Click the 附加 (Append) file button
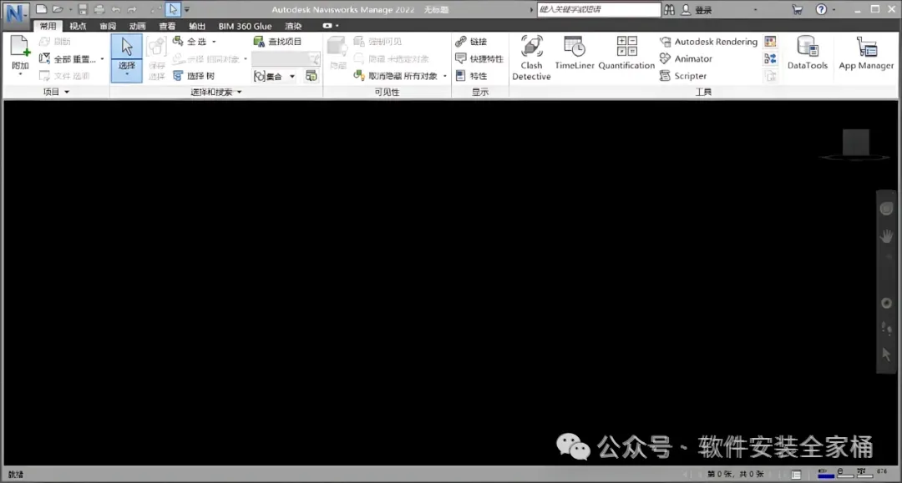This screenshot has height=483, width=902. coord(20,56)
